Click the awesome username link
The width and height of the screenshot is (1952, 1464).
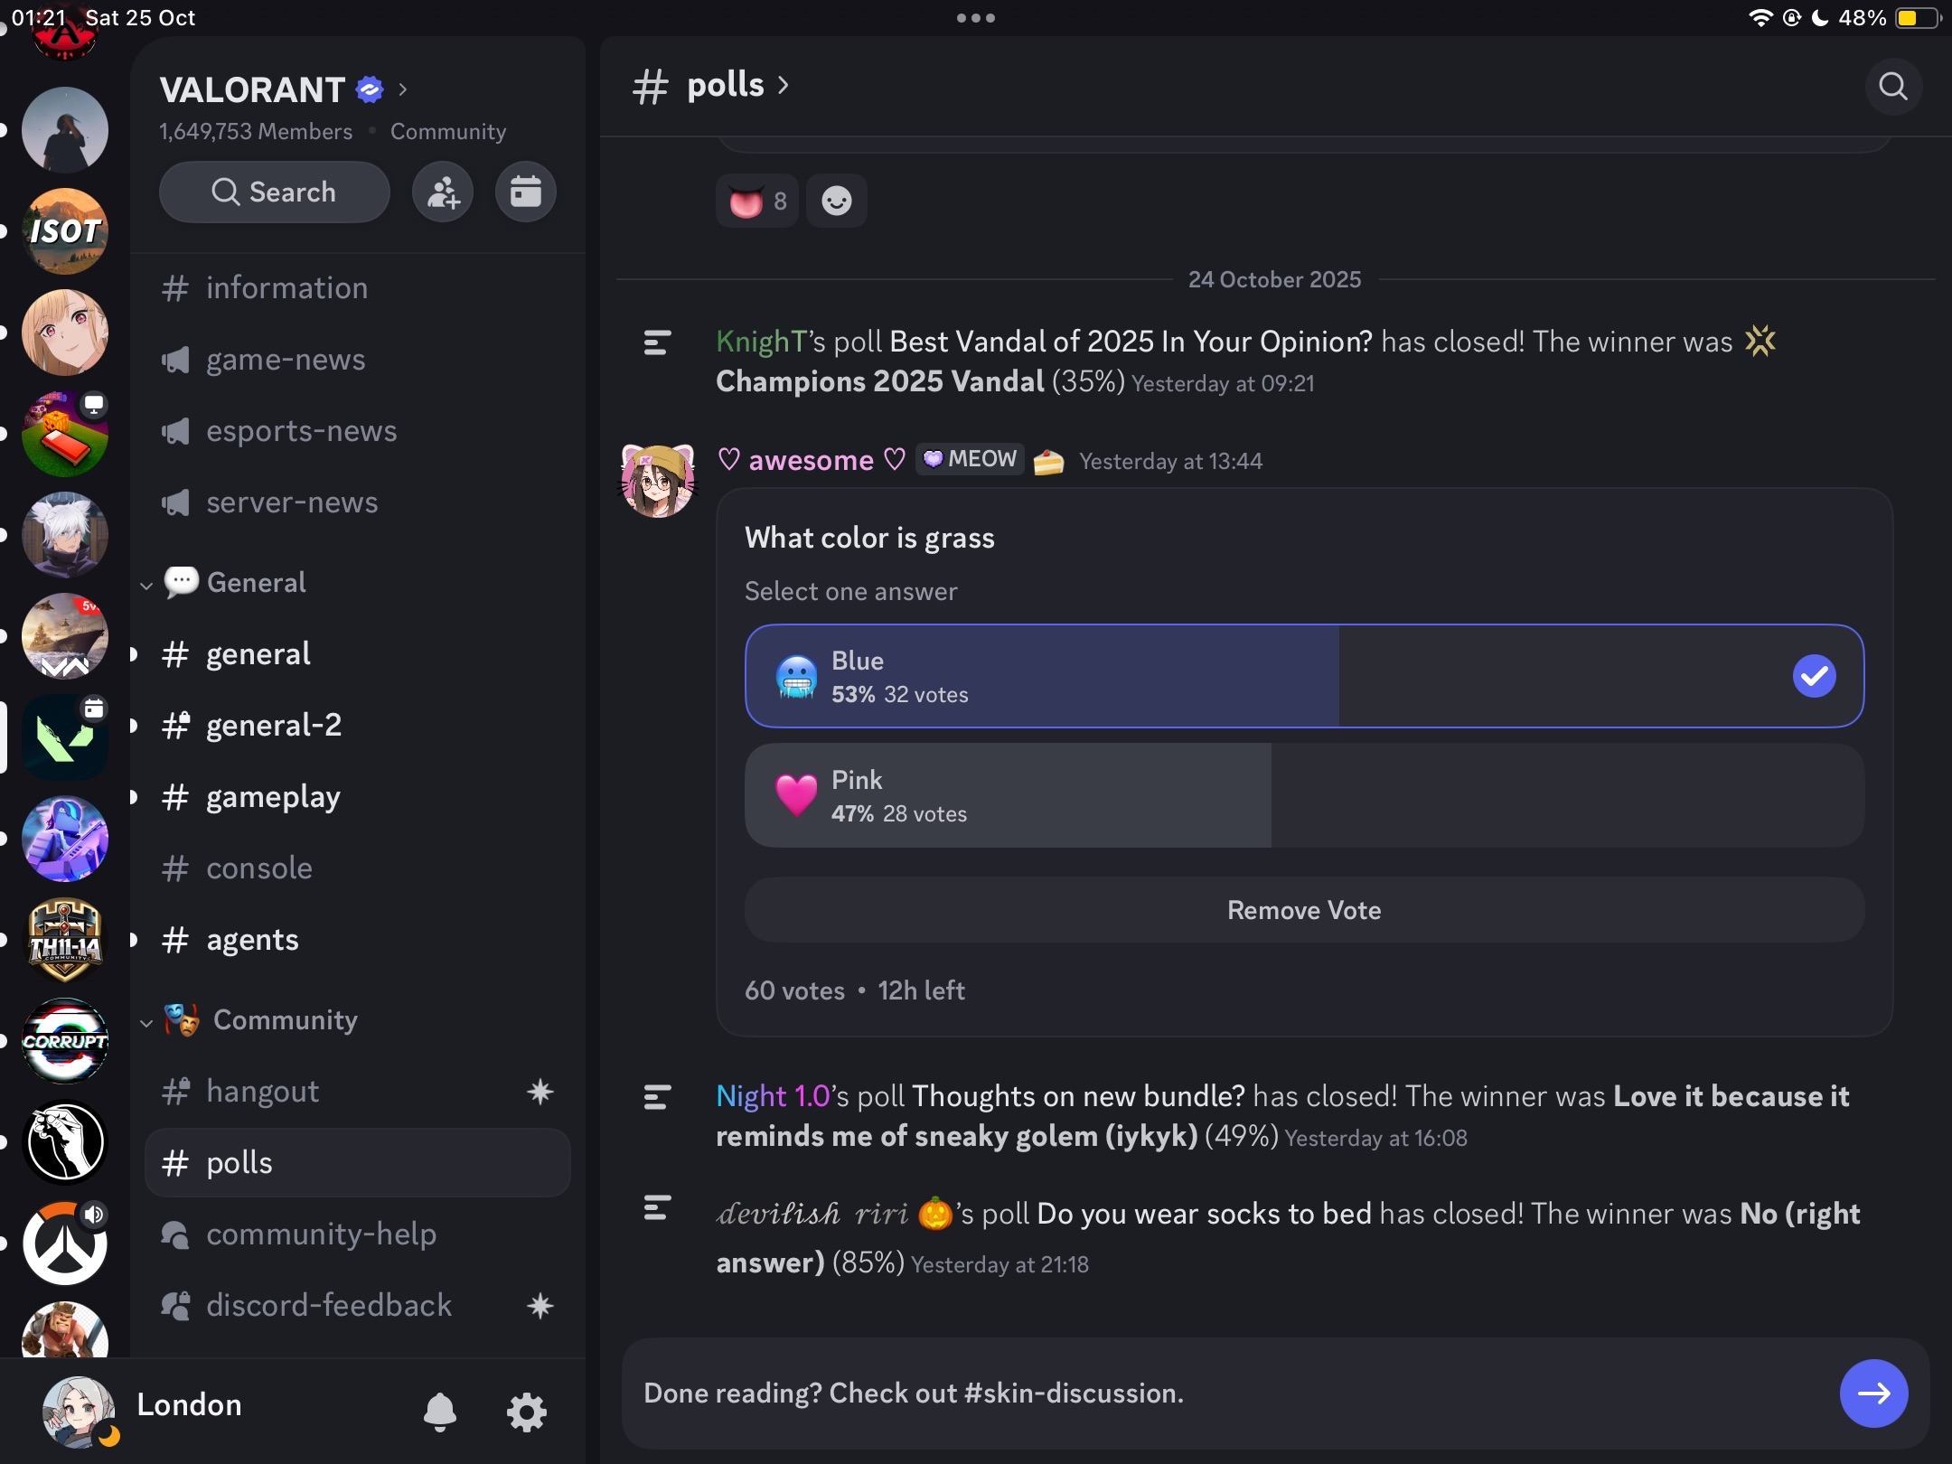pyautogui.click(x=811, y=460)
